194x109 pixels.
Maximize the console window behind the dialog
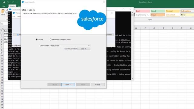coord(123,9)
